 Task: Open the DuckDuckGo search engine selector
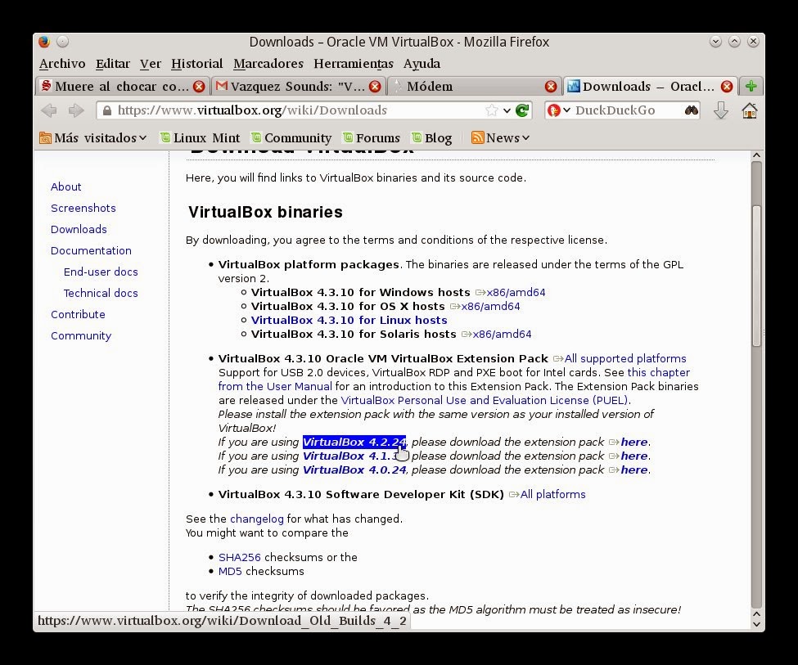point(558,110)
